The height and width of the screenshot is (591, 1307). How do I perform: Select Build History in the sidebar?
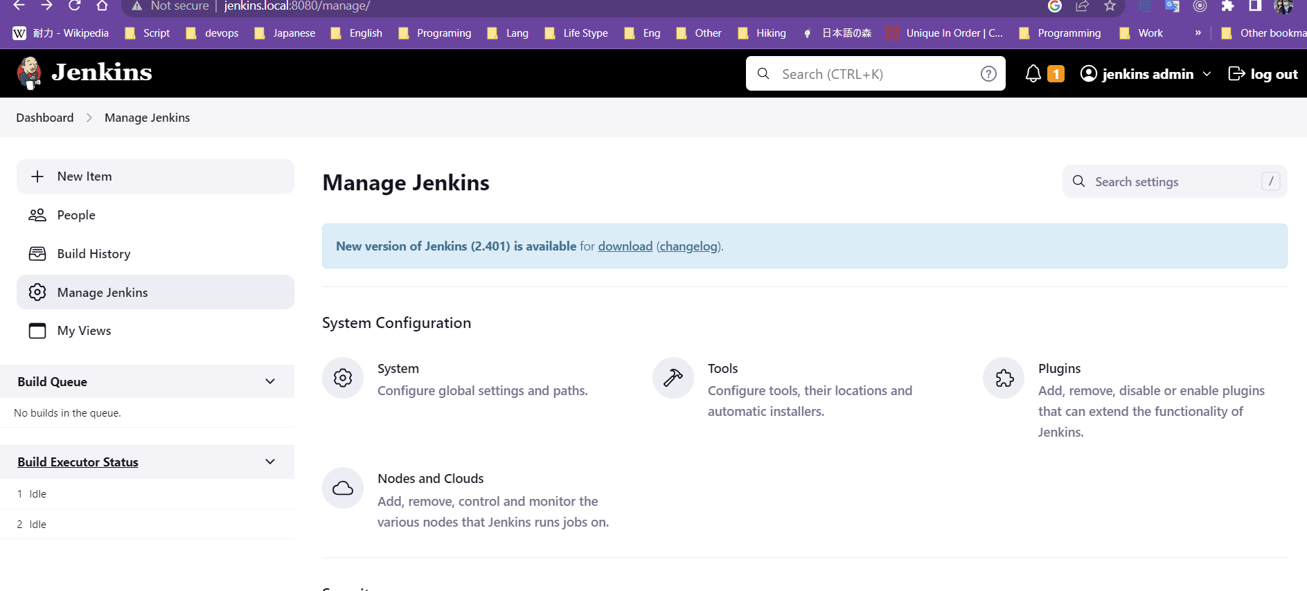(x=155, y=254)
